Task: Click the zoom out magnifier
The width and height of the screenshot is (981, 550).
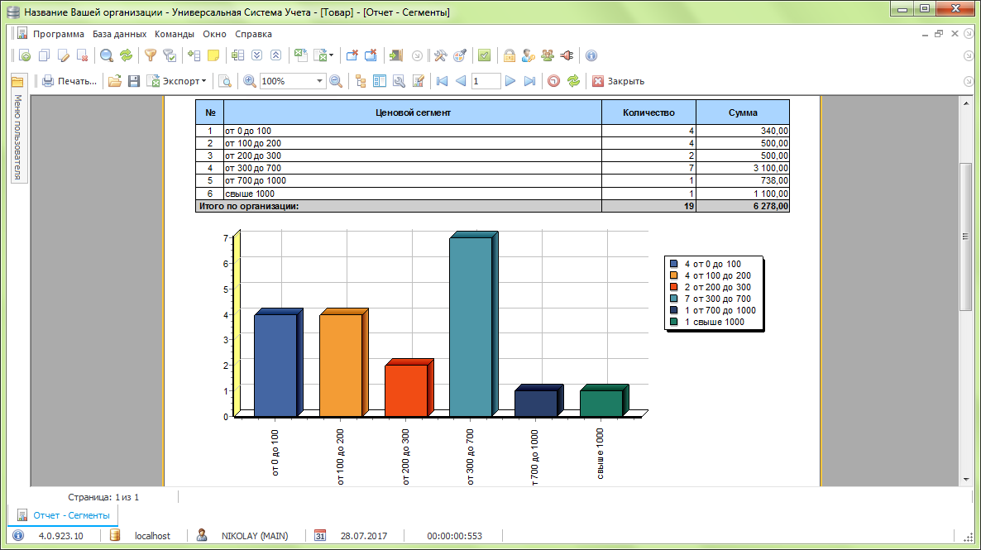Action: (x=336, y=81)
